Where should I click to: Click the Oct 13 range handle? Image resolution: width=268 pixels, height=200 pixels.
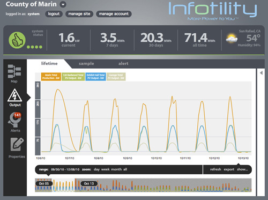click(89, 183)
